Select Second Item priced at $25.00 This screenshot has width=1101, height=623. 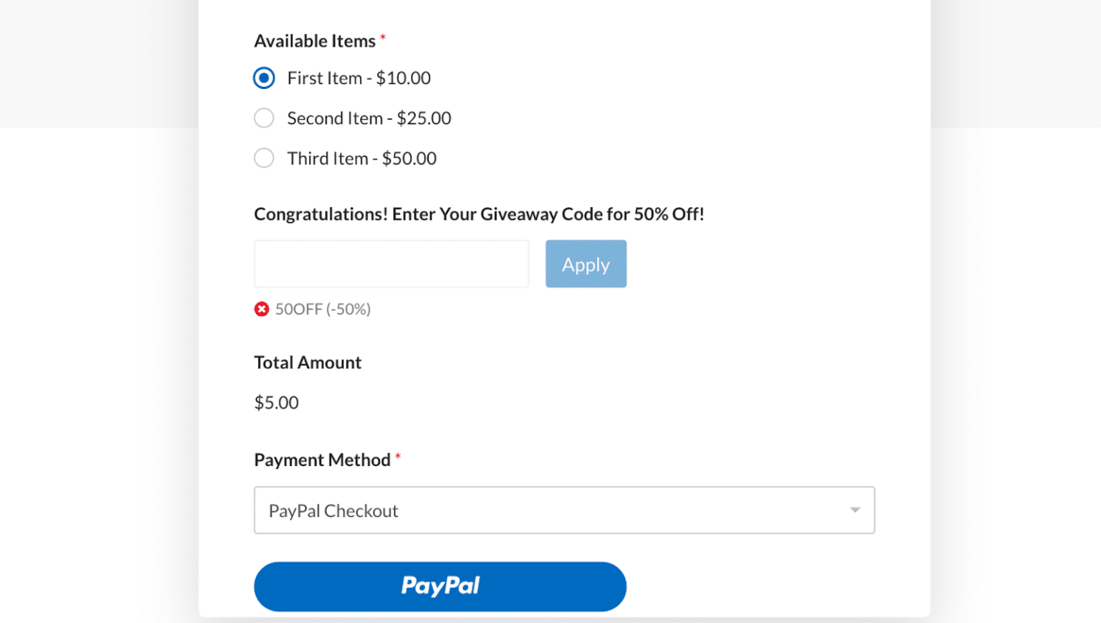[x=264, y=118]
